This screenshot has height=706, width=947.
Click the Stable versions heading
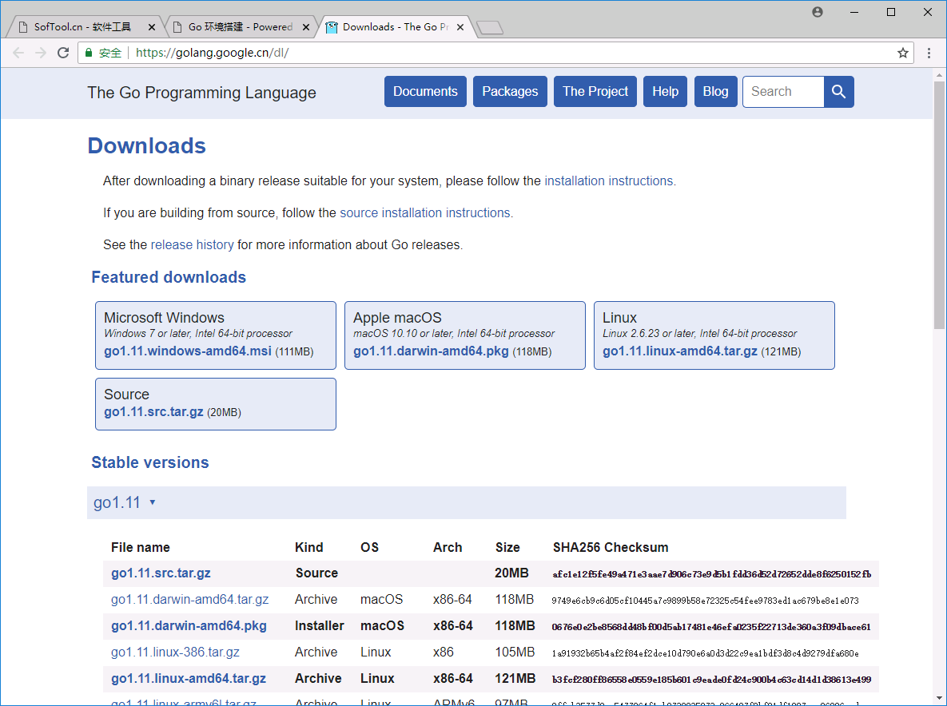click(149, 463)
